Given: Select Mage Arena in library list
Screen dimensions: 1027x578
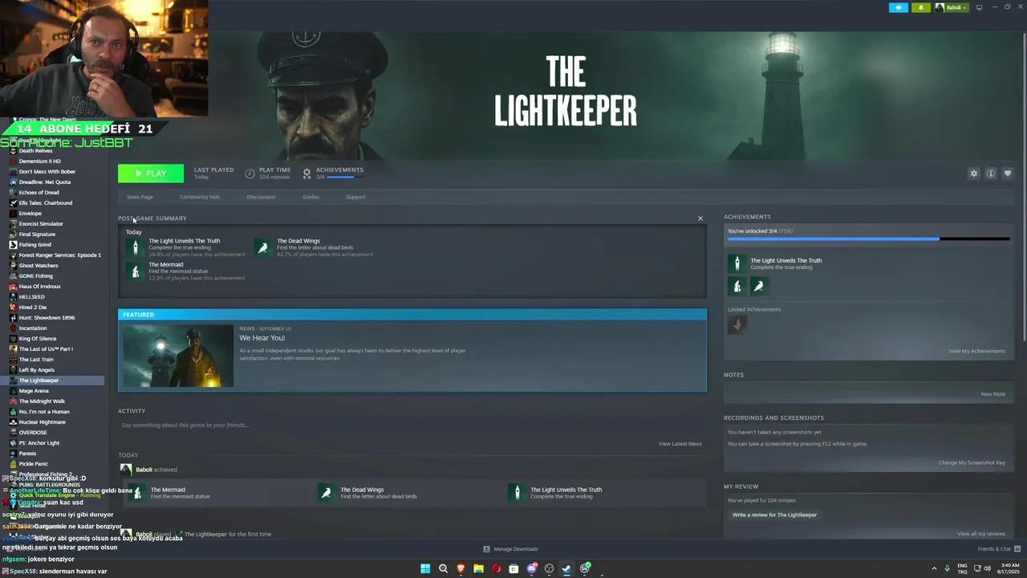Looking at the screenshot, I should coord(34,391).
